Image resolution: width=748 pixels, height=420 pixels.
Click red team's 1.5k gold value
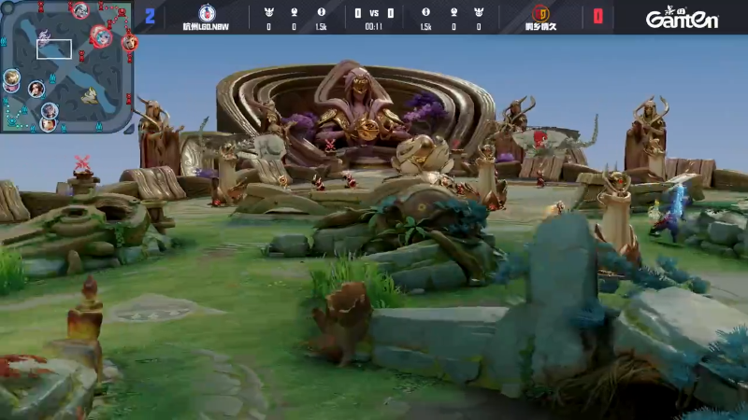click(426, 27)
